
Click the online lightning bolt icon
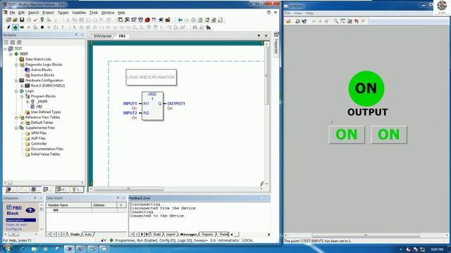[x=8, y=27]
